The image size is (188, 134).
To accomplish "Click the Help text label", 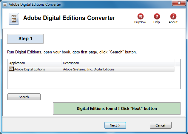I will (x=157, y=22).
